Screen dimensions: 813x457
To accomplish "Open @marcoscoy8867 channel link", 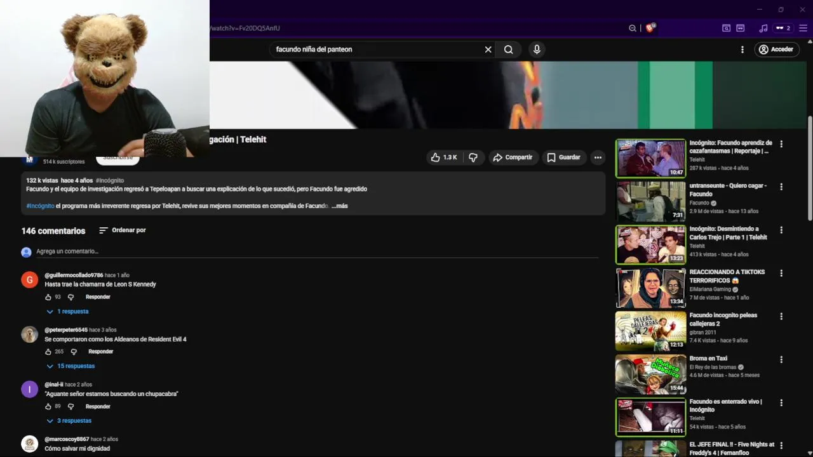I will [67, 439].
